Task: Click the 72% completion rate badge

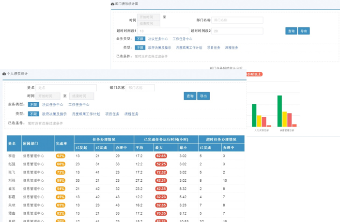Action: (61, 173)
